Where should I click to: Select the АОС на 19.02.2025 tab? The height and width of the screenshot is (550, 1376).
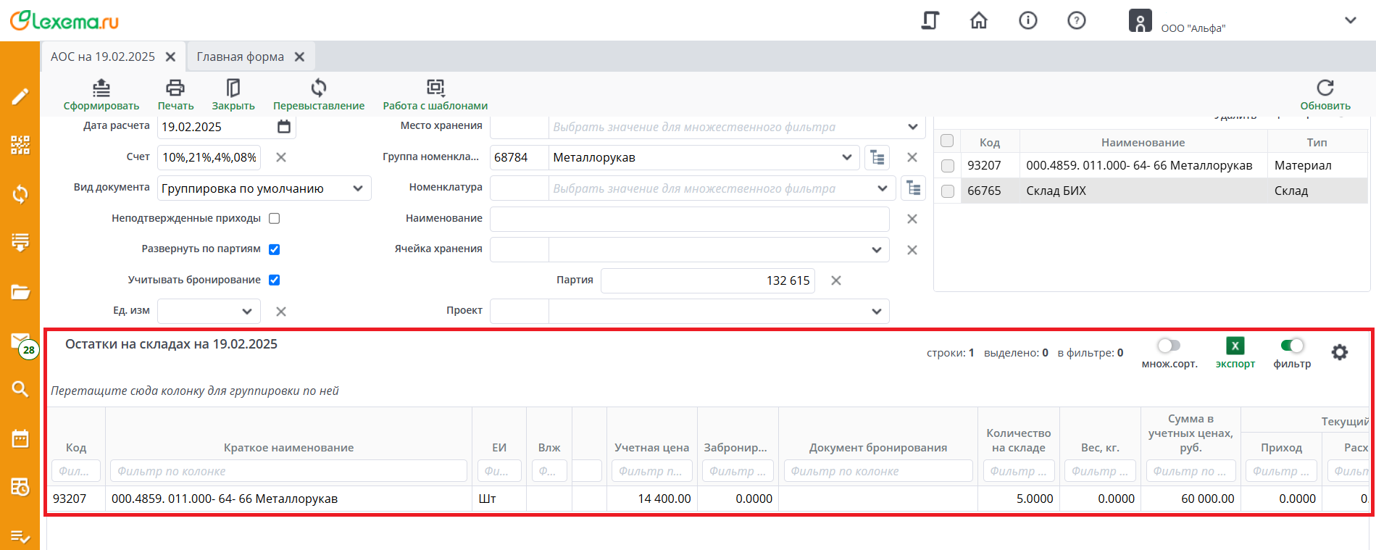tap(103, 57)
